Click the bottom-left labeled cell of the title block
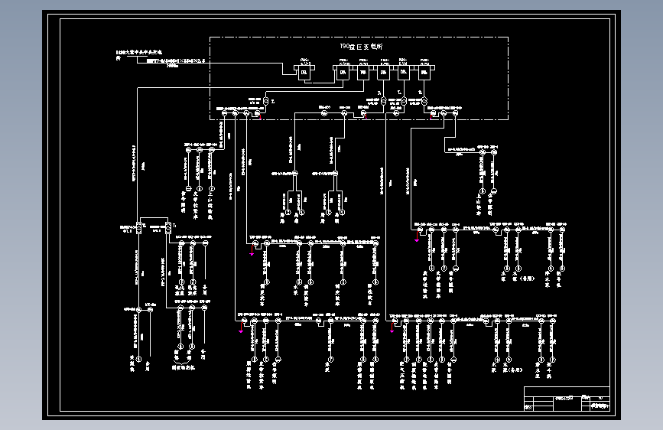663x430 pixels. point(528,407)
